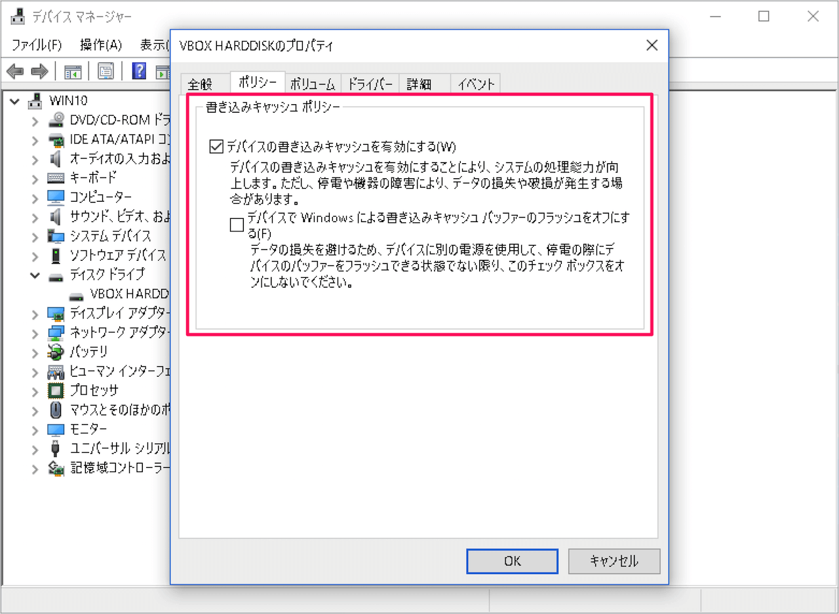Click the monitor (モニター) category icon
This screenshot has height=614, width=839.
point(56,429)
